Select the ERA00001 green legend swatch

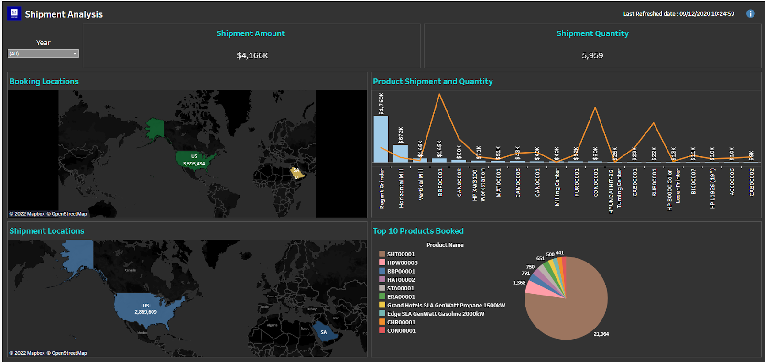(382, 296)
